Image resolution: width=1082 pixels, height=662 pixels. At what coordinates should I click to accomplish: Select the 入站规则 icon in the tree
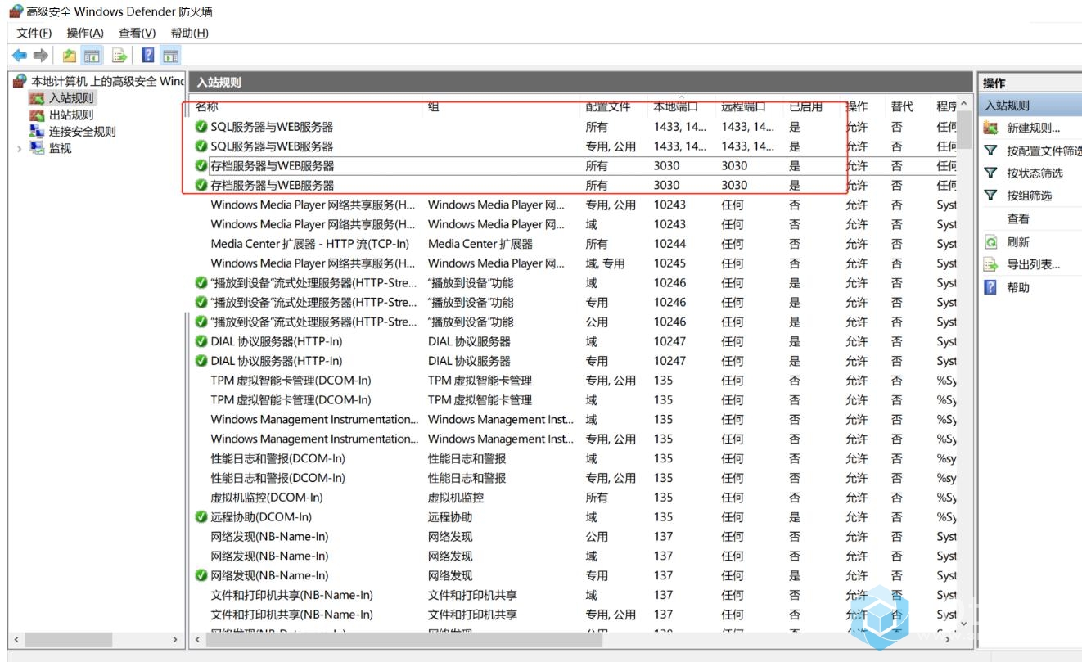37,98
